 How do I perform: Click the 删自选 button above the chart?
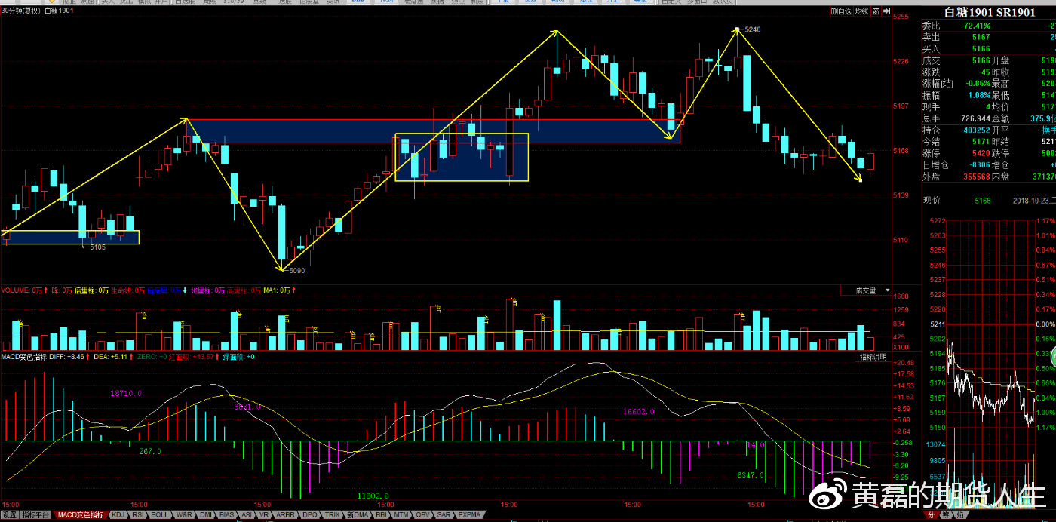[840, 12]
